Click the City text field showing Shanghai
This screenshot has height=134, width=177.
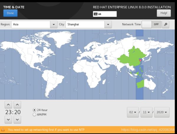point(85,24)
